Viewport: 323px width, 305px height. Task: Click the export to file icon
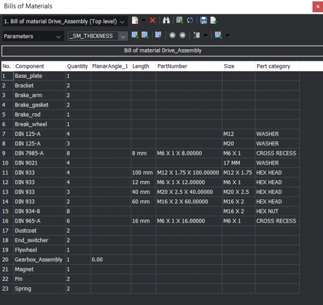(214, 20)
